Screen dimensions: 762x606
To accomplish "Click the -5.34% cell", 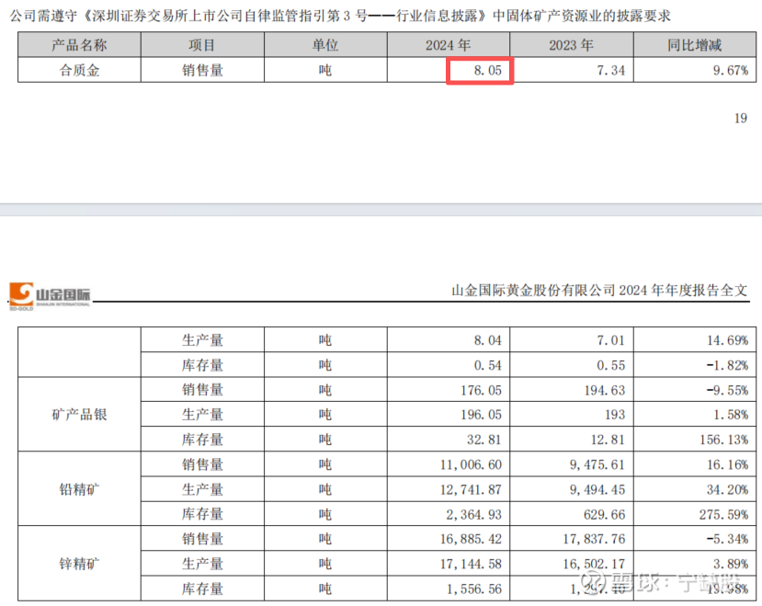I will (x=695, y=538).
